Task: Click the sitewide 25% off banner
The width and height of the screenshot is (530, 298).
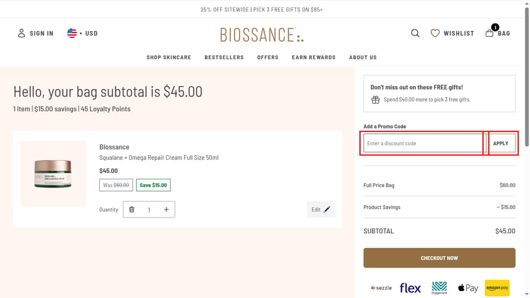Action: tap(262, 9)
